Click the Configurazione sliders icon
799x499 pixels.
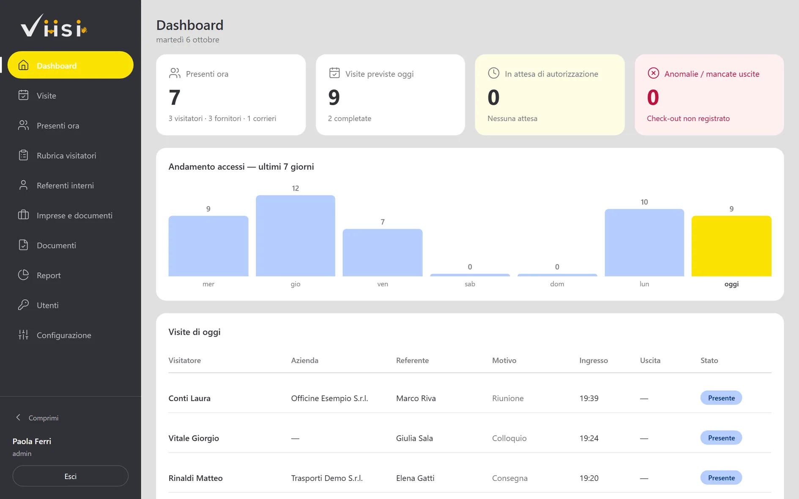click(x=24, y=335)
